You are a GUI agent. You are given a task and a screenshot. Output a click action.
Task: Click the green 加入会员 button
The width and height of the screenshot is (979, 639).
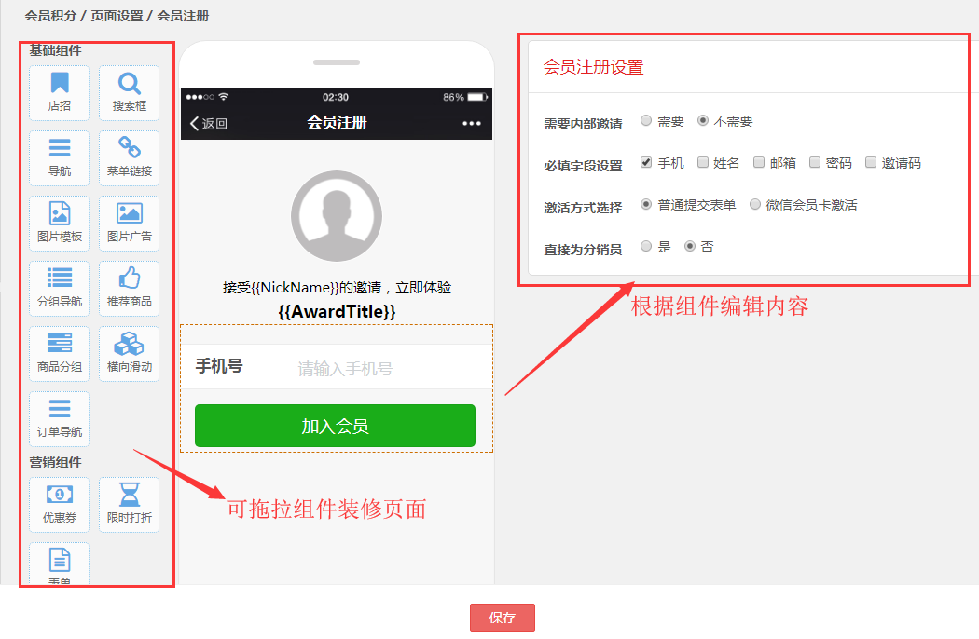336,426
